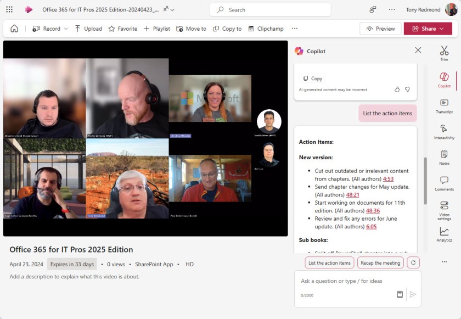Open toolbar overflow ellipsis menu
This screenshot has height=319, width=461.
point(295,29)
